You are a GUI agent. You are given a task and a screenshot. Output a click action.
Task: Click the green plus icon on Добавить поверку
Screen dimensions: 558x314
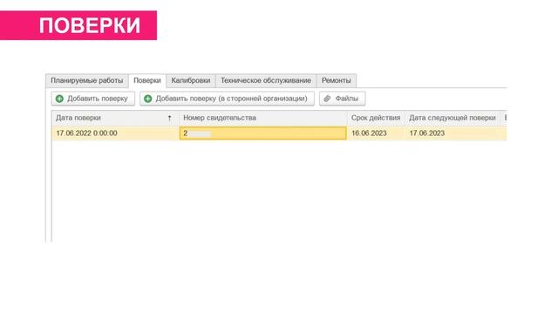point(59,99)
